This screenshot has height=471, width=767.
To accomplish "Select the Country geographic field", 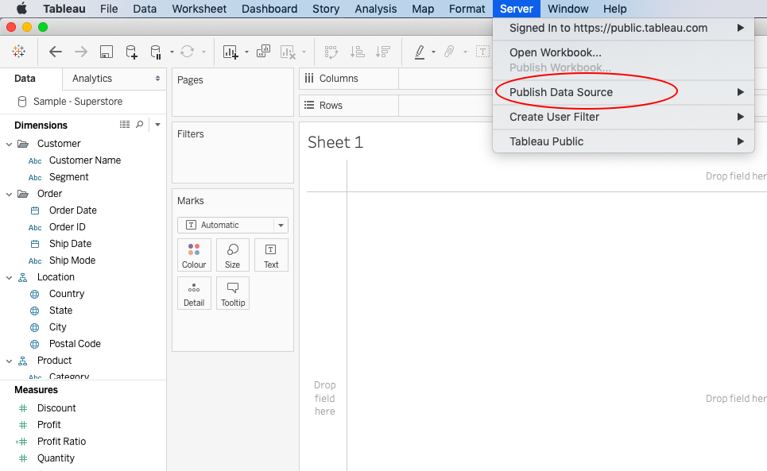I will click(x=67, y=294).
